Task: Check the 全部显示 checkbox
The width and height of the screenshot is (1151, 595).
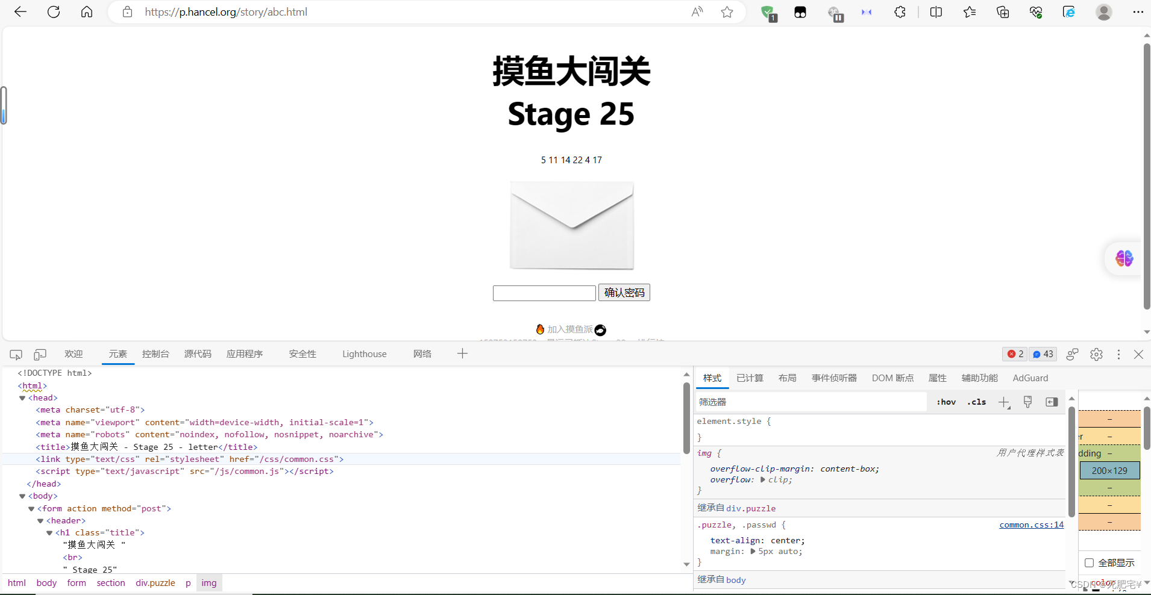Action: (1089, 562)
